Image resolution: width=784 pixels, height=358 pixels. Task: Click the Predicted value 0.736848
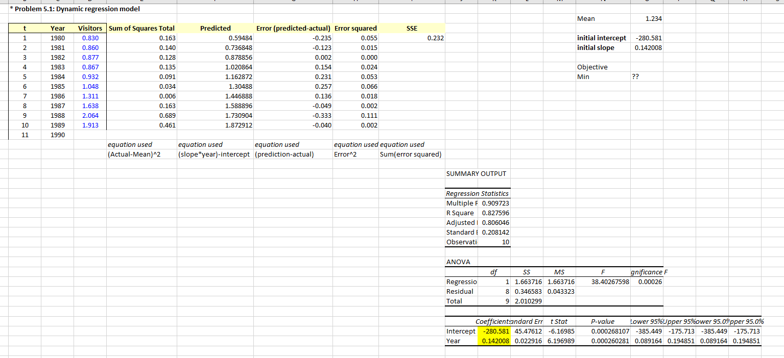(238, 48)
